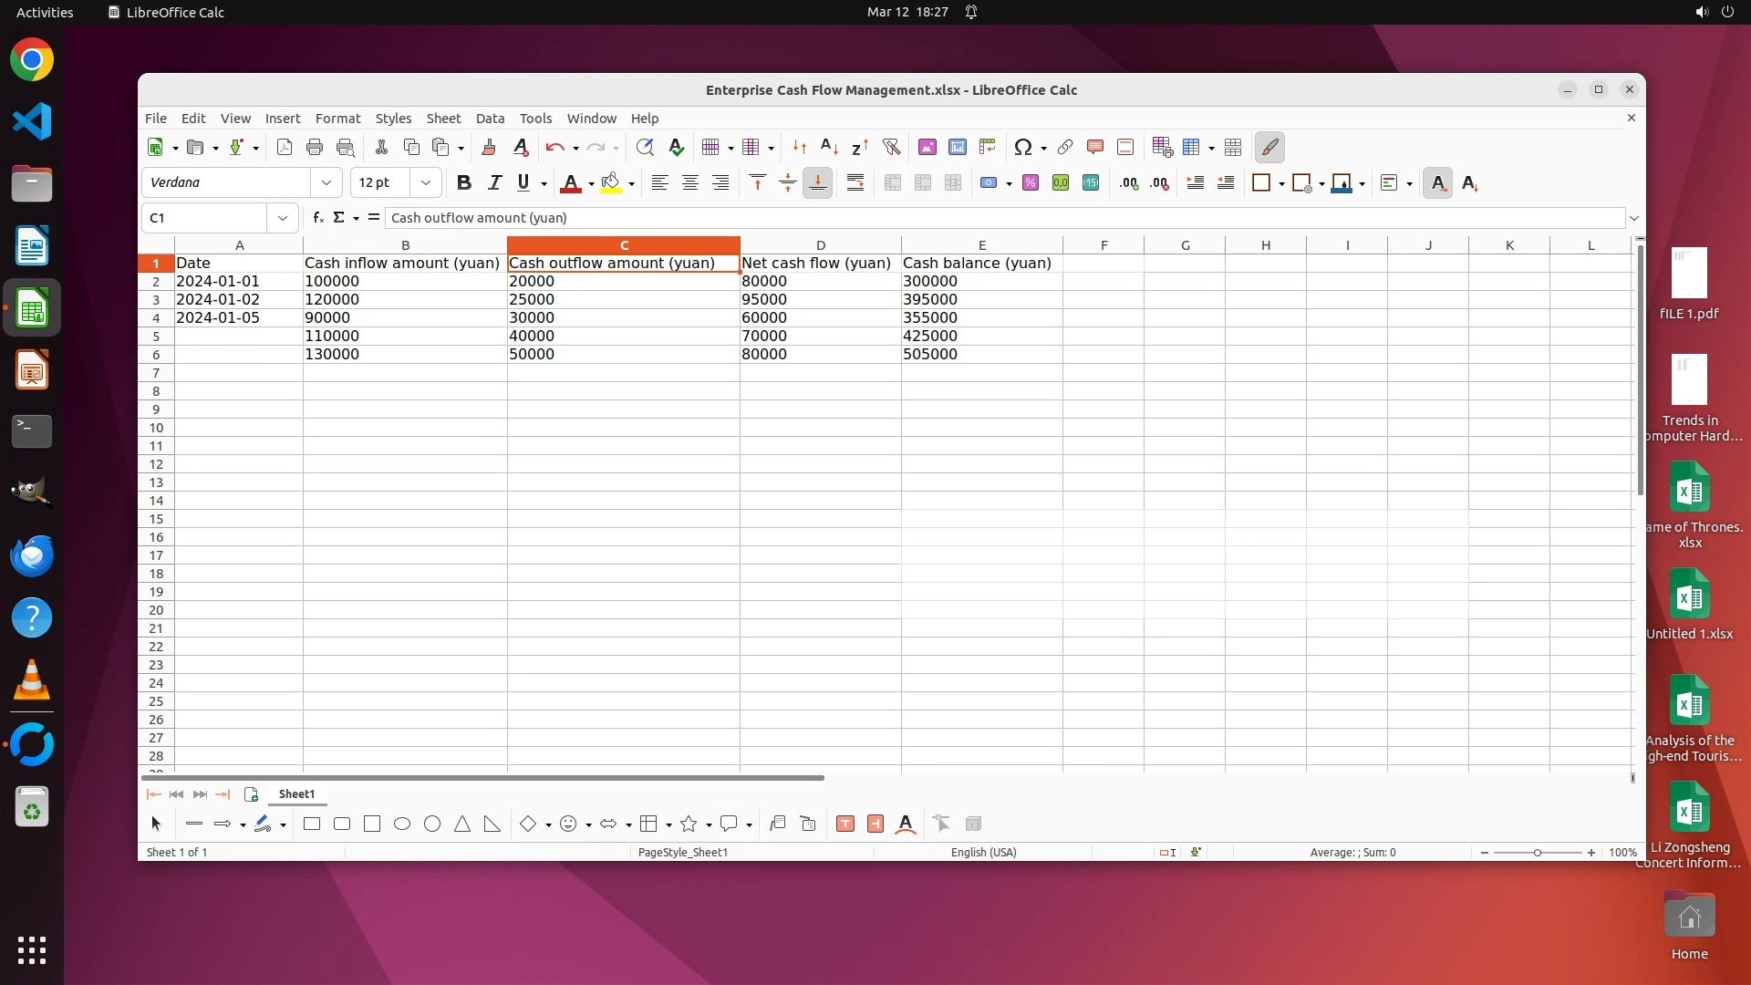The image size is (1751, 985).
Task: Switch to the Sheet1 tab
Action: 296,794
